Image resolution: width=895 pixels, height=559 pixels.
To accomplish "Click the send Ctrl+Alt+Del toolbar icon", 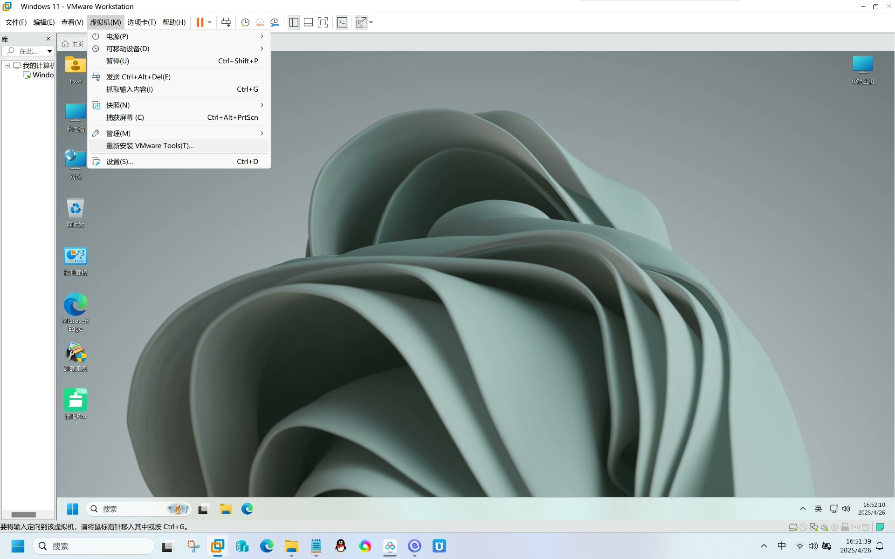I will click(x=226, y=22).
